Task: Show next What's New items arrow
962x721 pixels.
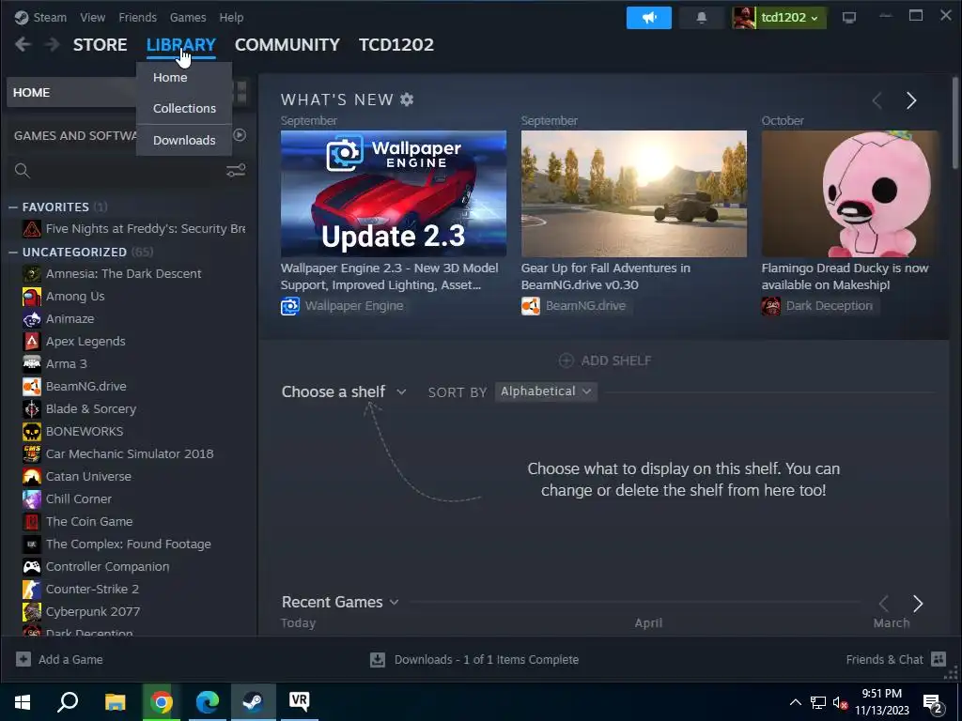Action: 911,100
